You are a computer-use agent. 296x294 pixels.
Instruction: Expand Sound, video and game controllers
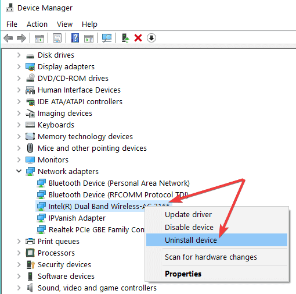[x=19, y=288]
